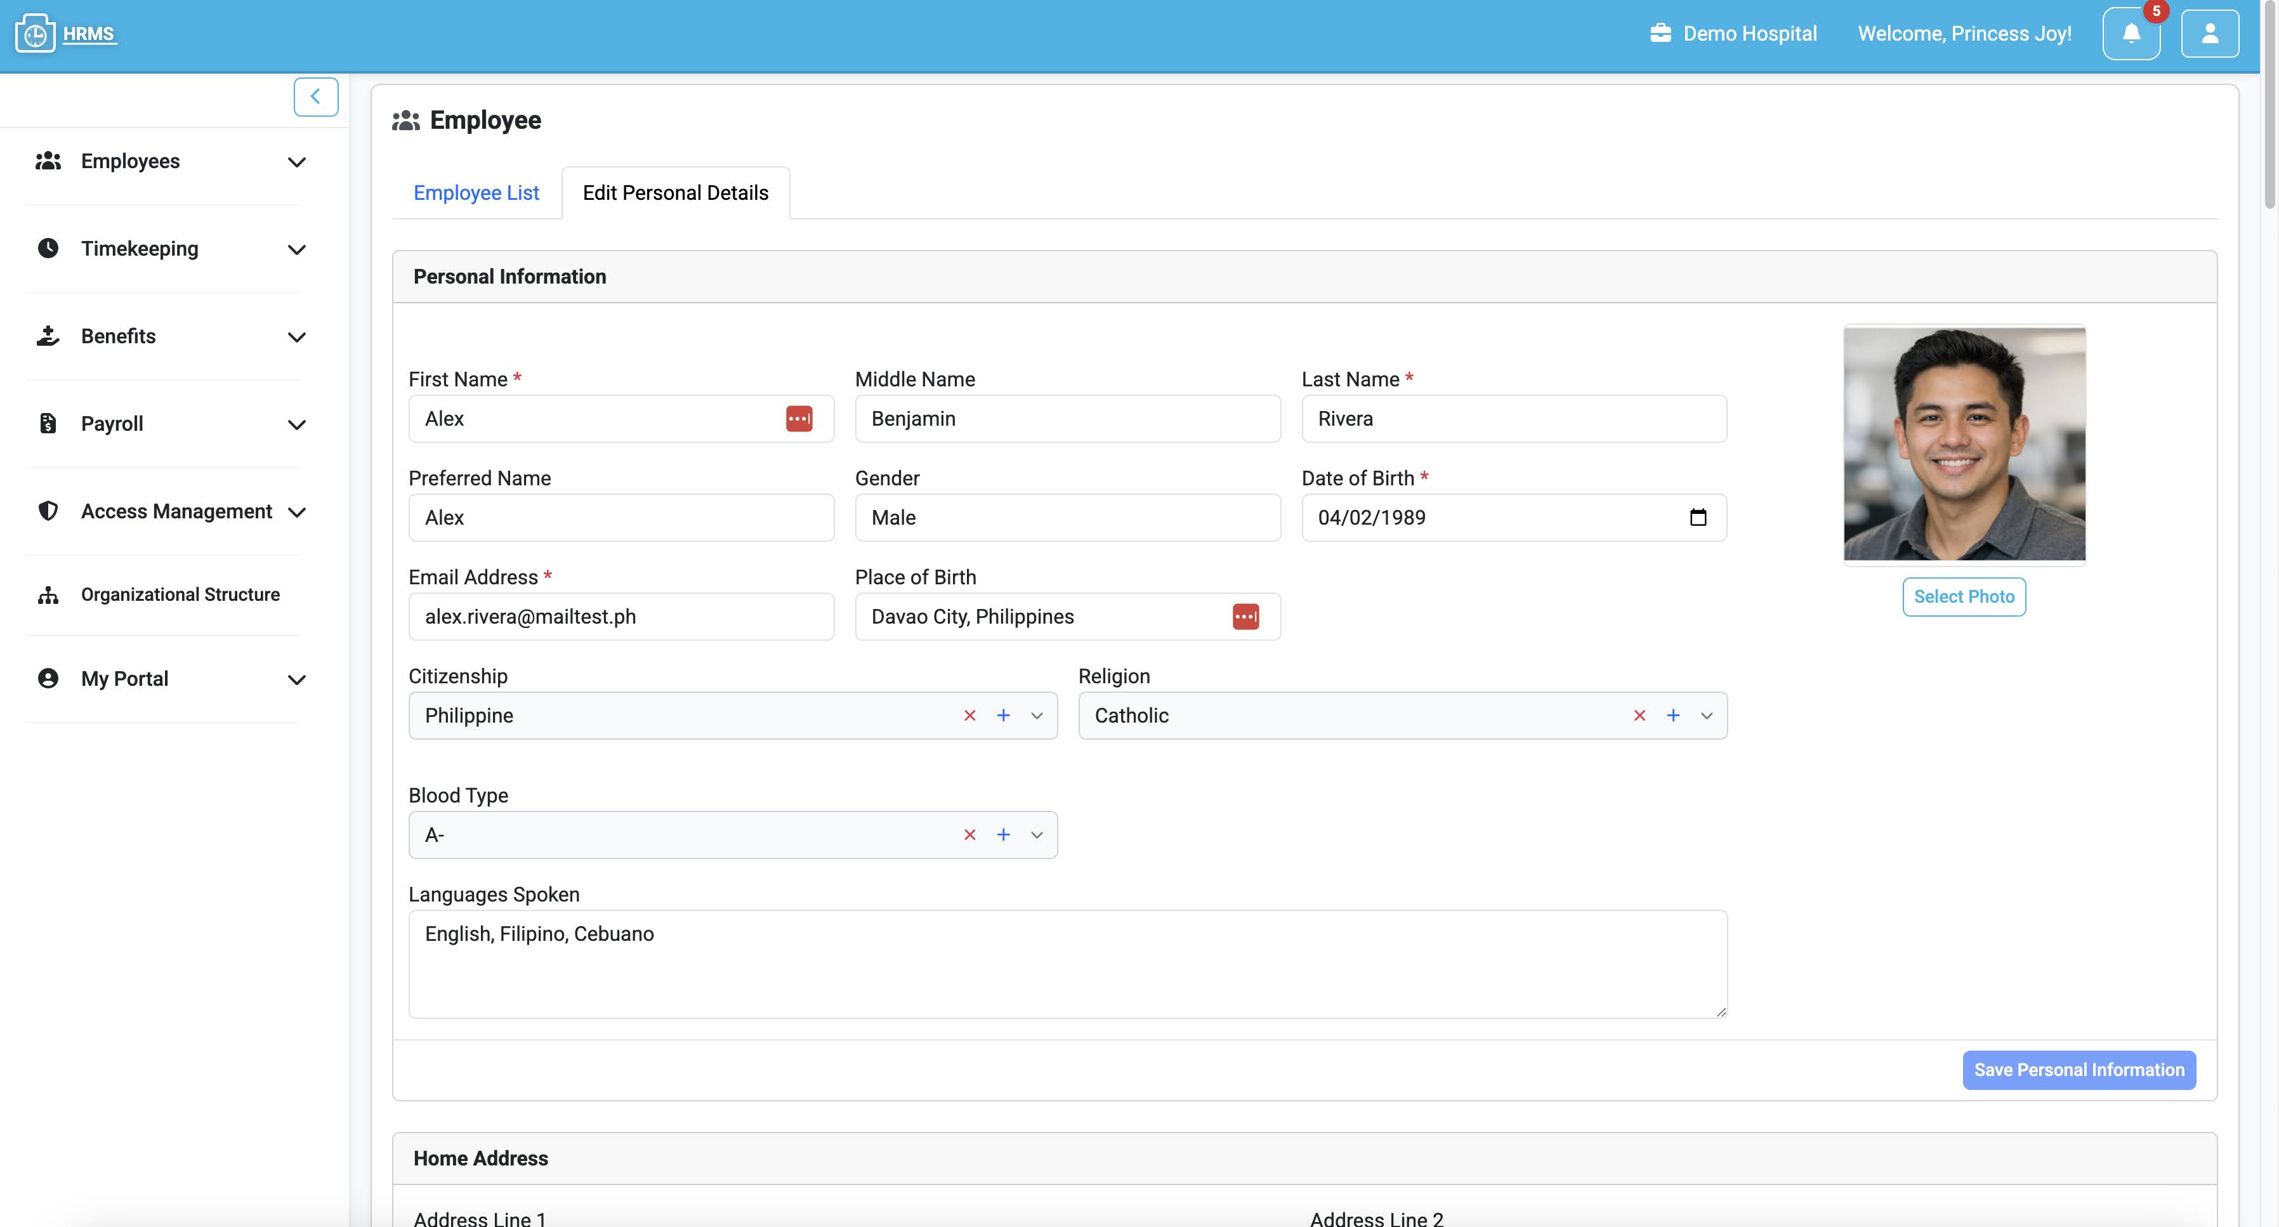
Task: Select the Edit Personal Details tab
Action: coord(676,193)
